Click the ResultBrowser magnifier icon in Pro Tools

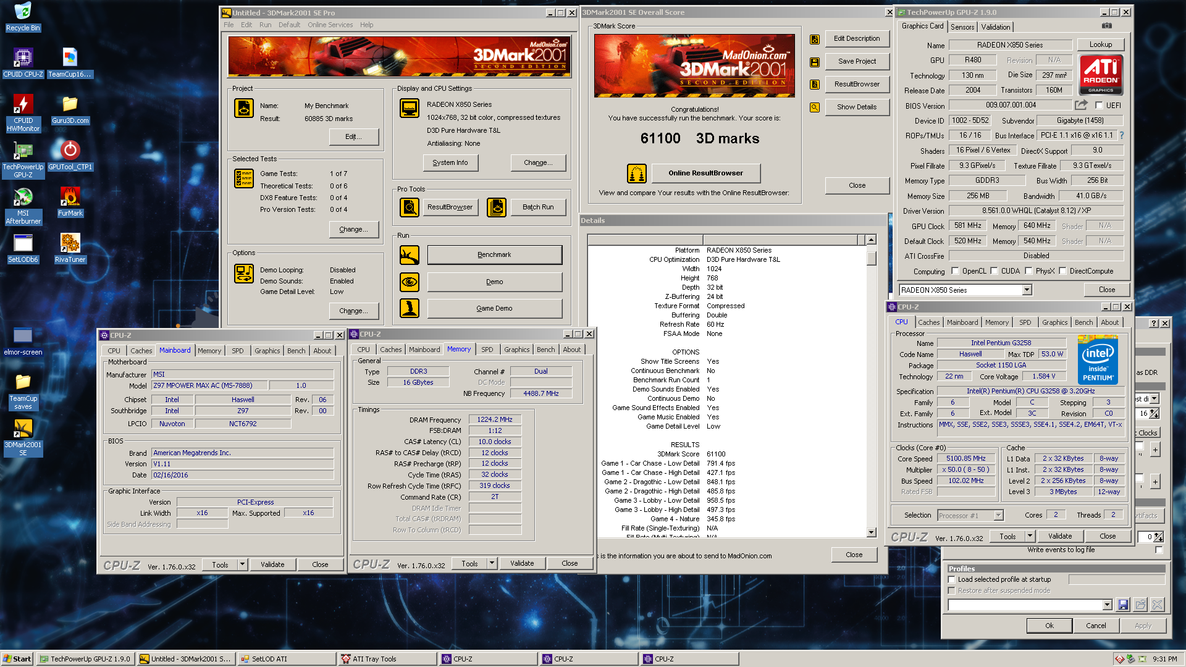[x=409, y=207]
